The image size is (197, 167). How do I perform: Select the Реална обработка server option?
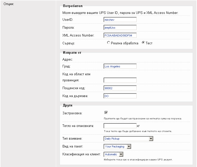pyautogui.click(x=109, y=43)
